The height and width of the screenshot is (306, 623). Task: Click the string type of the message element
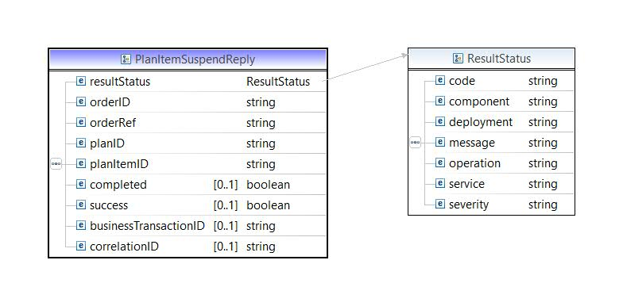click(x=543, y=143)
